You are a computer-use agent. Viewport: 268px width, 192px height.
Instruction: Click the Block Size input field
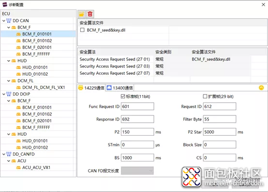[x=220, y=145]
